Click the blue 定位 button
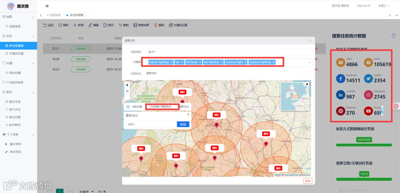 coord(183,124)
